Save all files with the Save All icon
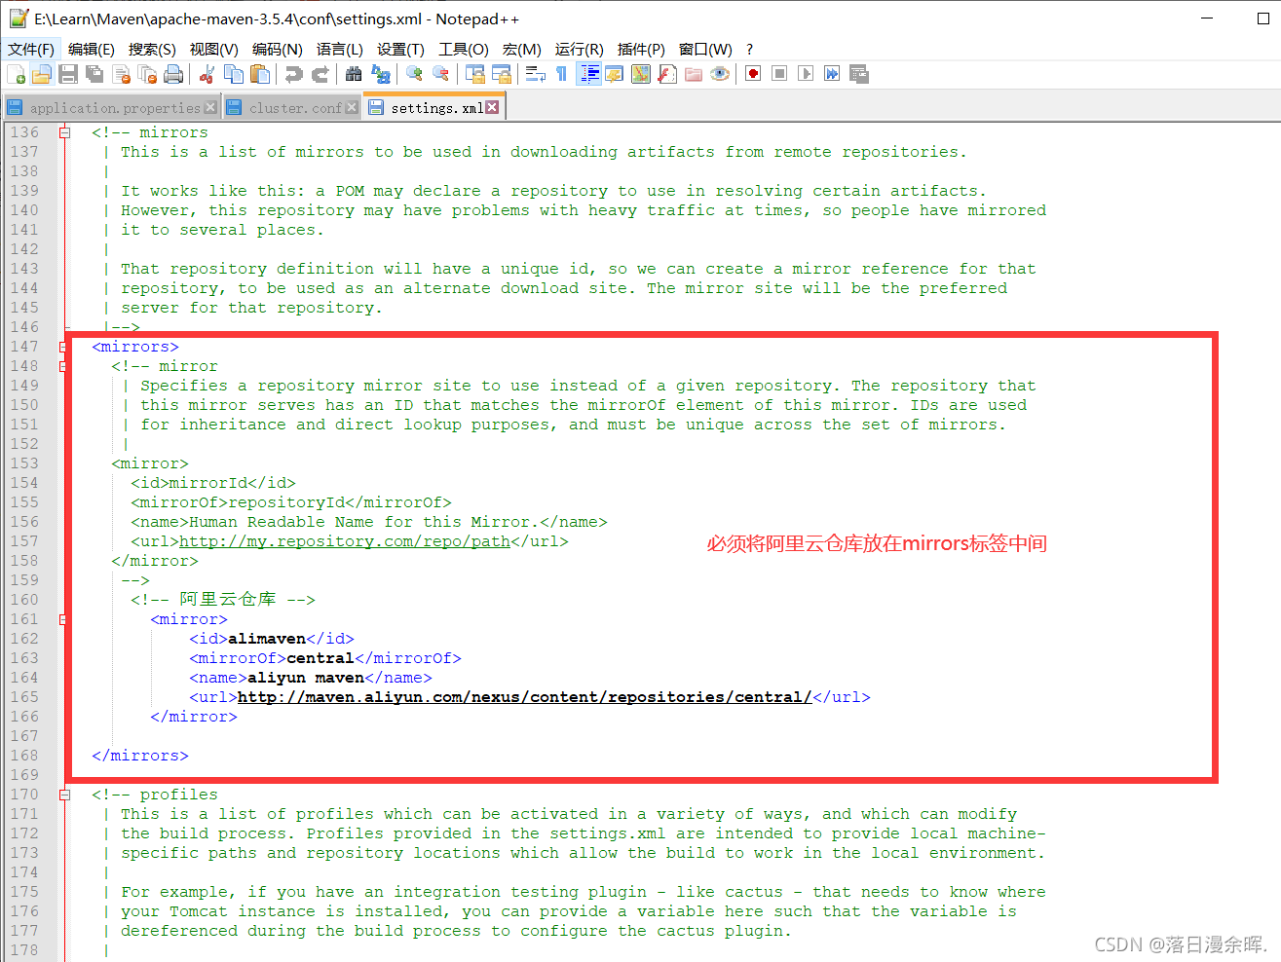This screenshot has width=1281, height=962. [94, 74]
